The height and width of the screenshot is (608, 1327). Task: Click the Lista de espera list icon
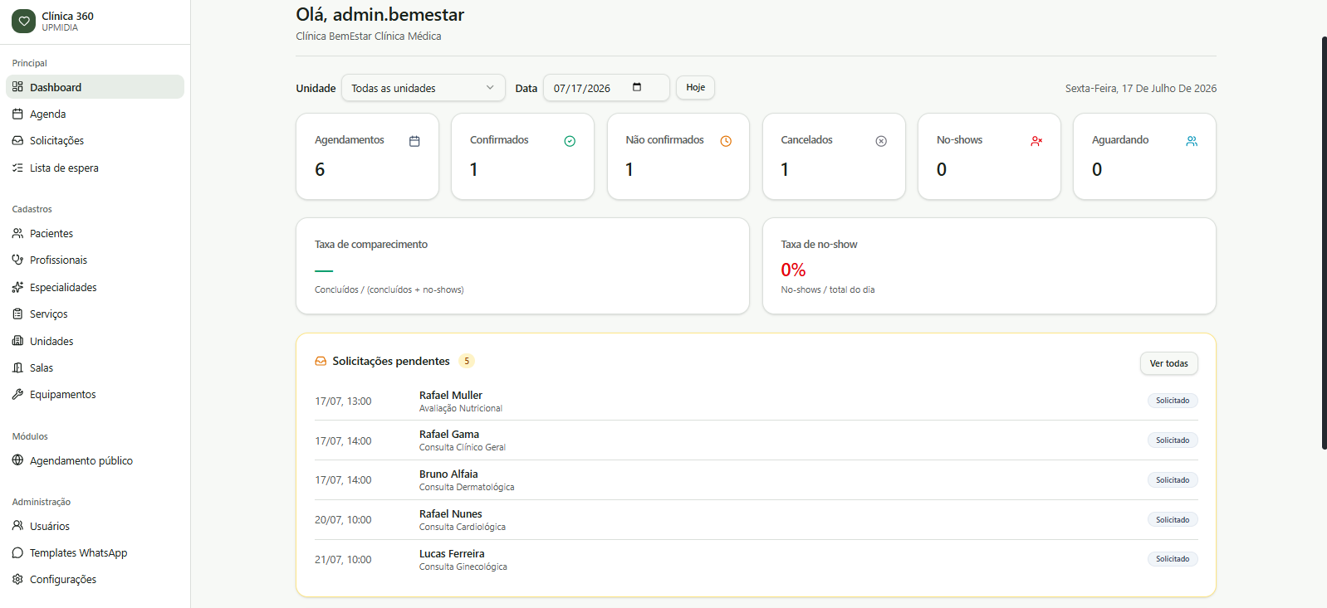17,168
